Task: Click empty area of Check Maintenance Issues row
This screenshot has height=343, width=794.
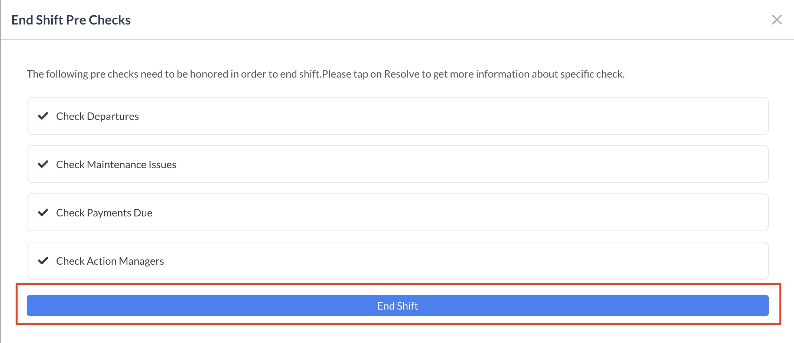Action: (x=446, y=164)
